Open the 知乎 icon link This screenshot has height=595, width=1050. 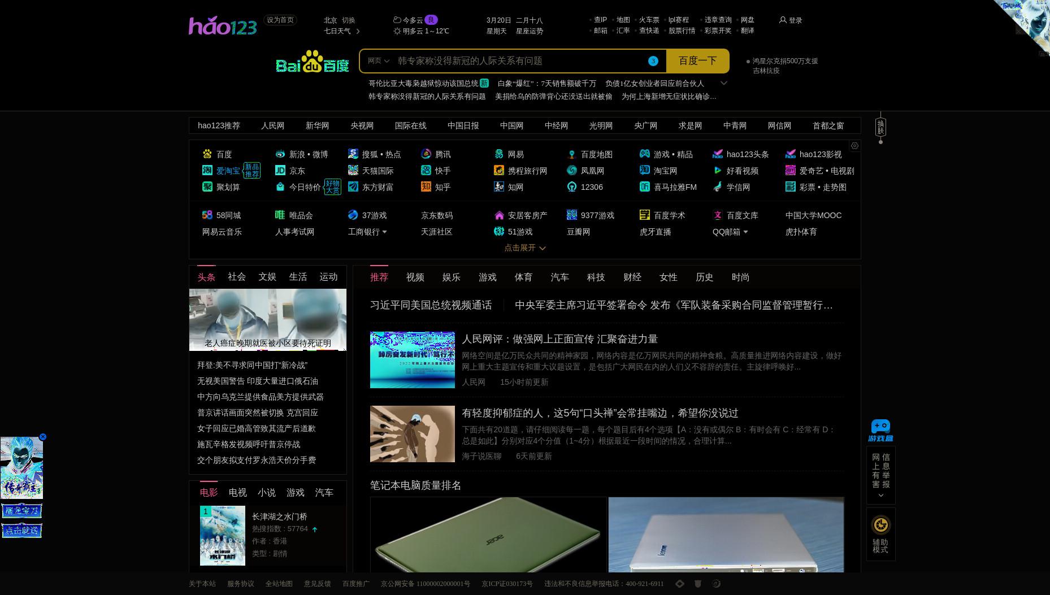pyautogui.click(x=426, y=186)
